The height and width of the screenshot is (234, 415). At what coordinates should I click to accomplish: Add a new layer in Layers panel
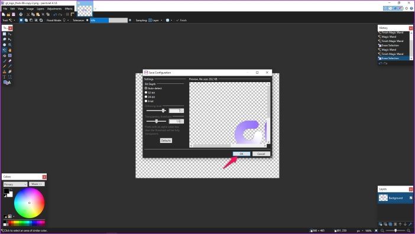[381, 224]
